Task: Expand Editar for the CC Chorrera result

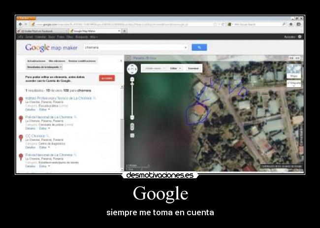Action: pos(44,147)
